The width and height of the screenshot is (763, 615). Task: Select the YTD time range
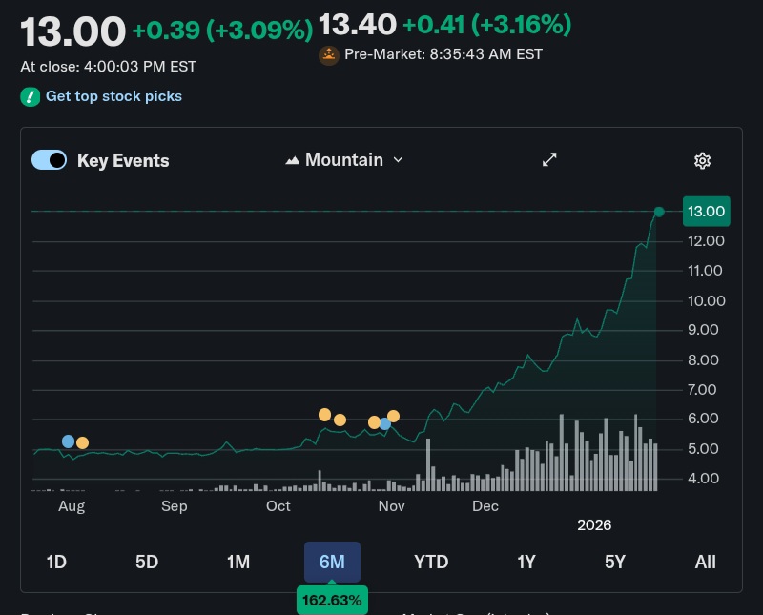coord(431,562)
